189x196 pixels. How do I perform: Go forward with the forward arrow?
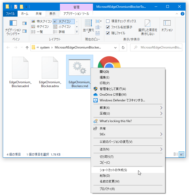pyautogui.click(x=15, y=47)
